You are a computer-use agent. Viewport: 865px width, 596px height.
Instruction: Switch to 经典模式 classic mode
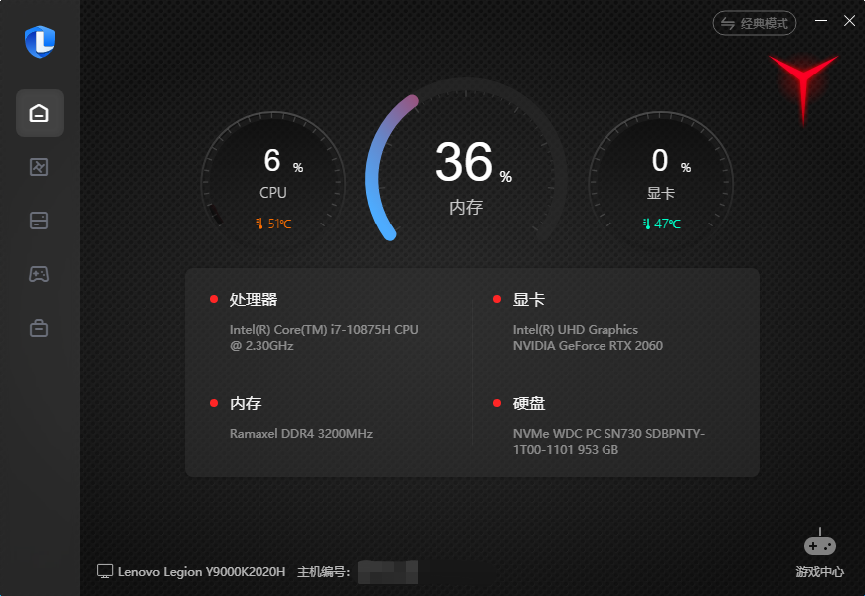point(754,23)
